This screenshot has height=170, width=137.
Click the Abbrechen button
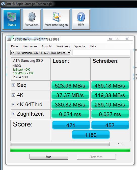(96, 157)
